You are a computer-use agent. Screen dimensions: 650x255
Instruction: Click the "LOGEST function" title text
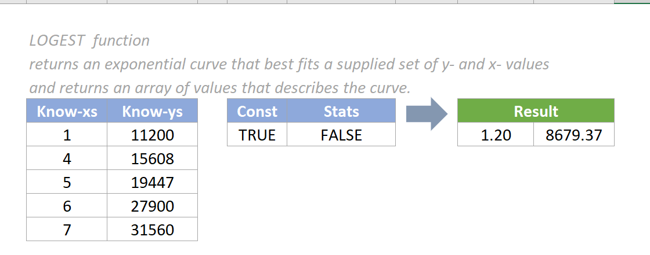click(89, 40)
